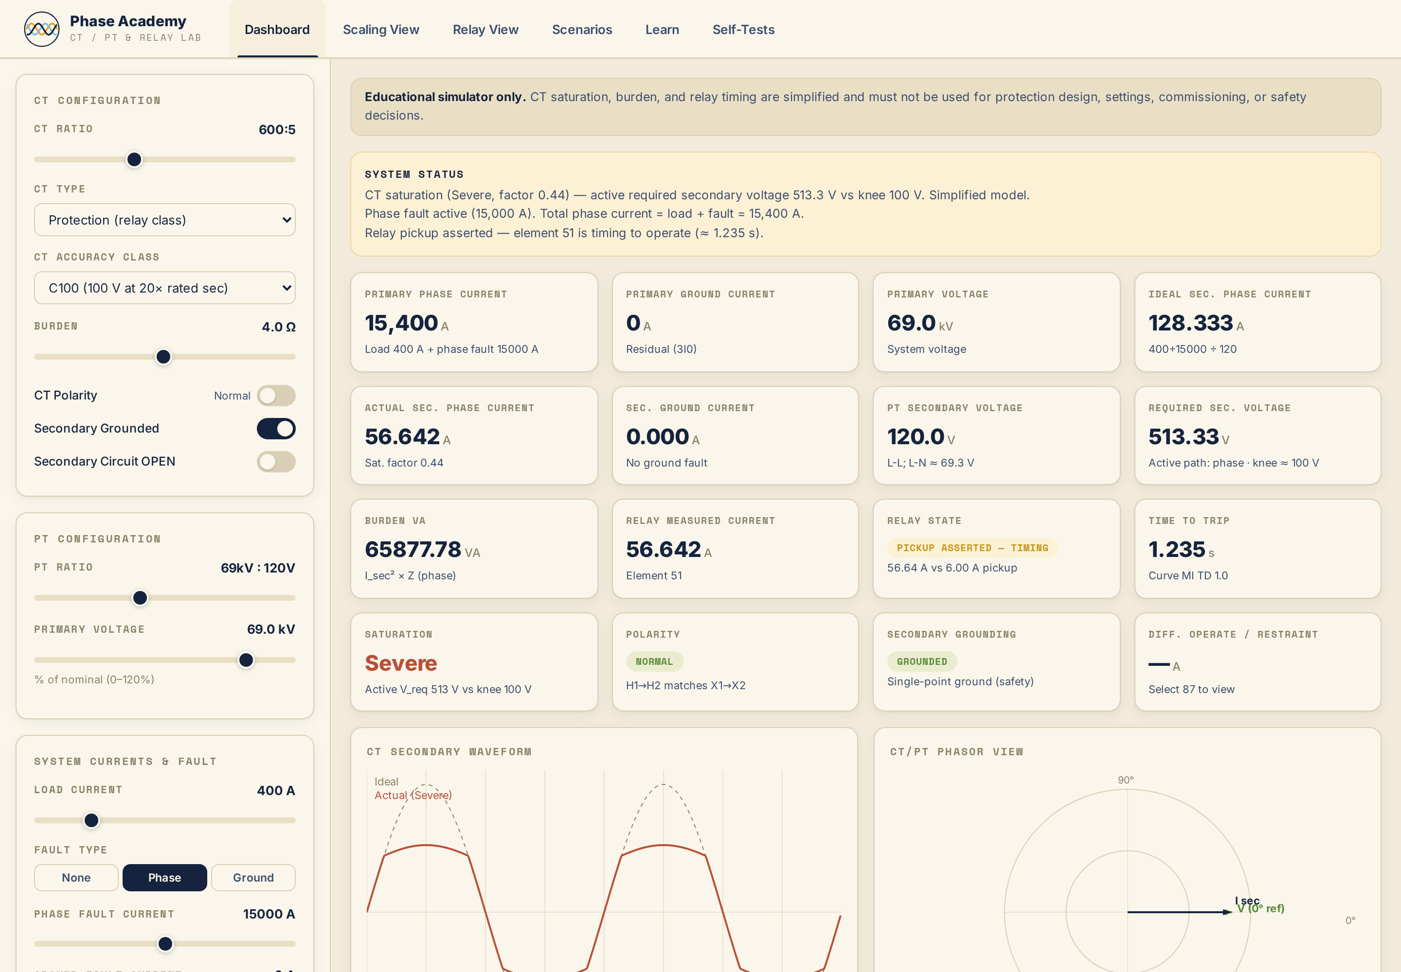Image resolution: width=1401 pixels, height=972 pixels.
Task: Click the PT Ratio slider handle
Action: click(x=140, y=598)
